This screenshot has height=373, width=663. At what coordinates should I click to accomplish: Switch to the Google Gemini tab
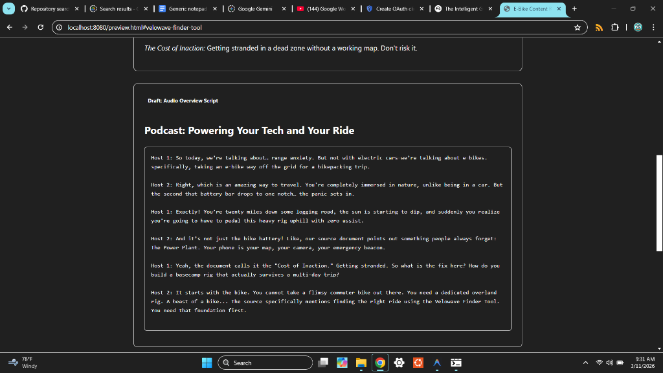click(x=254, y=9)
